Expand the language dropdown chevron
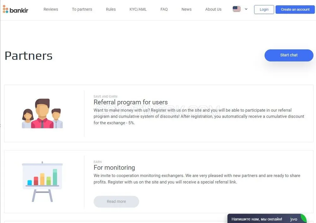This screenshot has width=316, height=223. tap(246, 9)
